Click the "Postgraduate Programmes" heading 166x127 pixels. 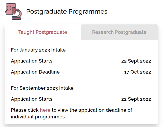(x=67, y=12)
